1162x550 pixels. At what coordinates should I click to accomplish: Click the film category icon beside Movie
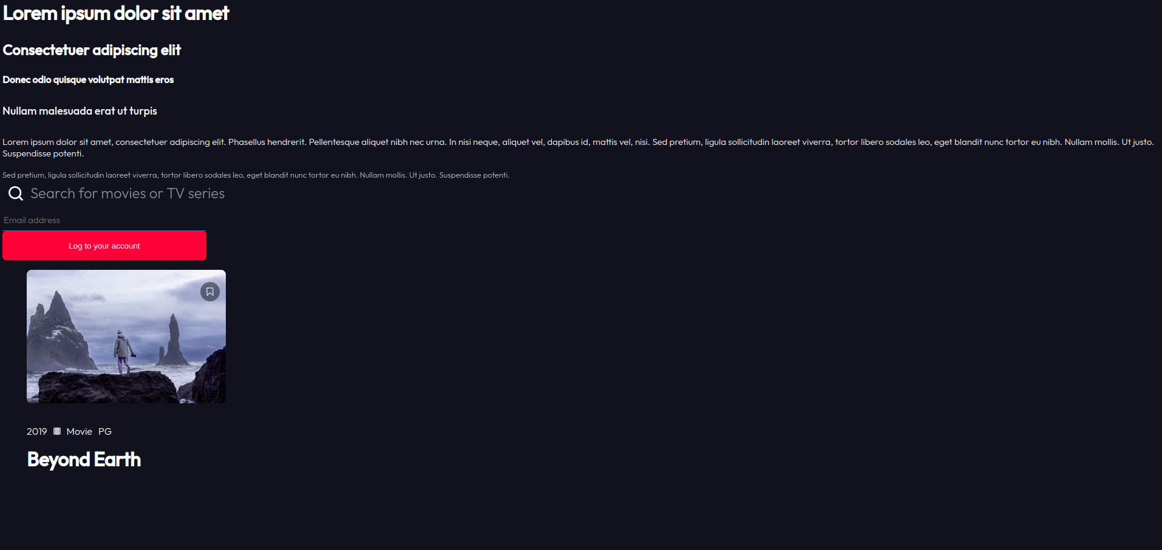pos(57,431)
